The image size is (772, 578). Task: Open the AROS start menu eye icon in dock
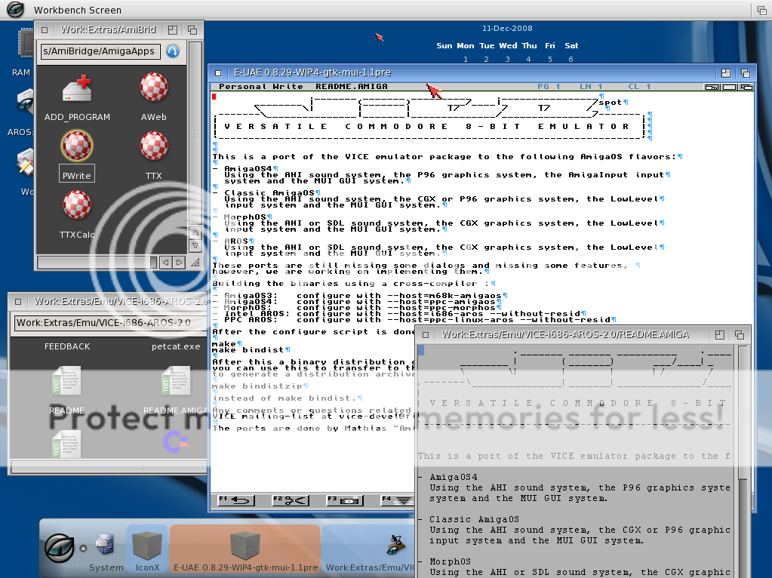click(60, 548)
